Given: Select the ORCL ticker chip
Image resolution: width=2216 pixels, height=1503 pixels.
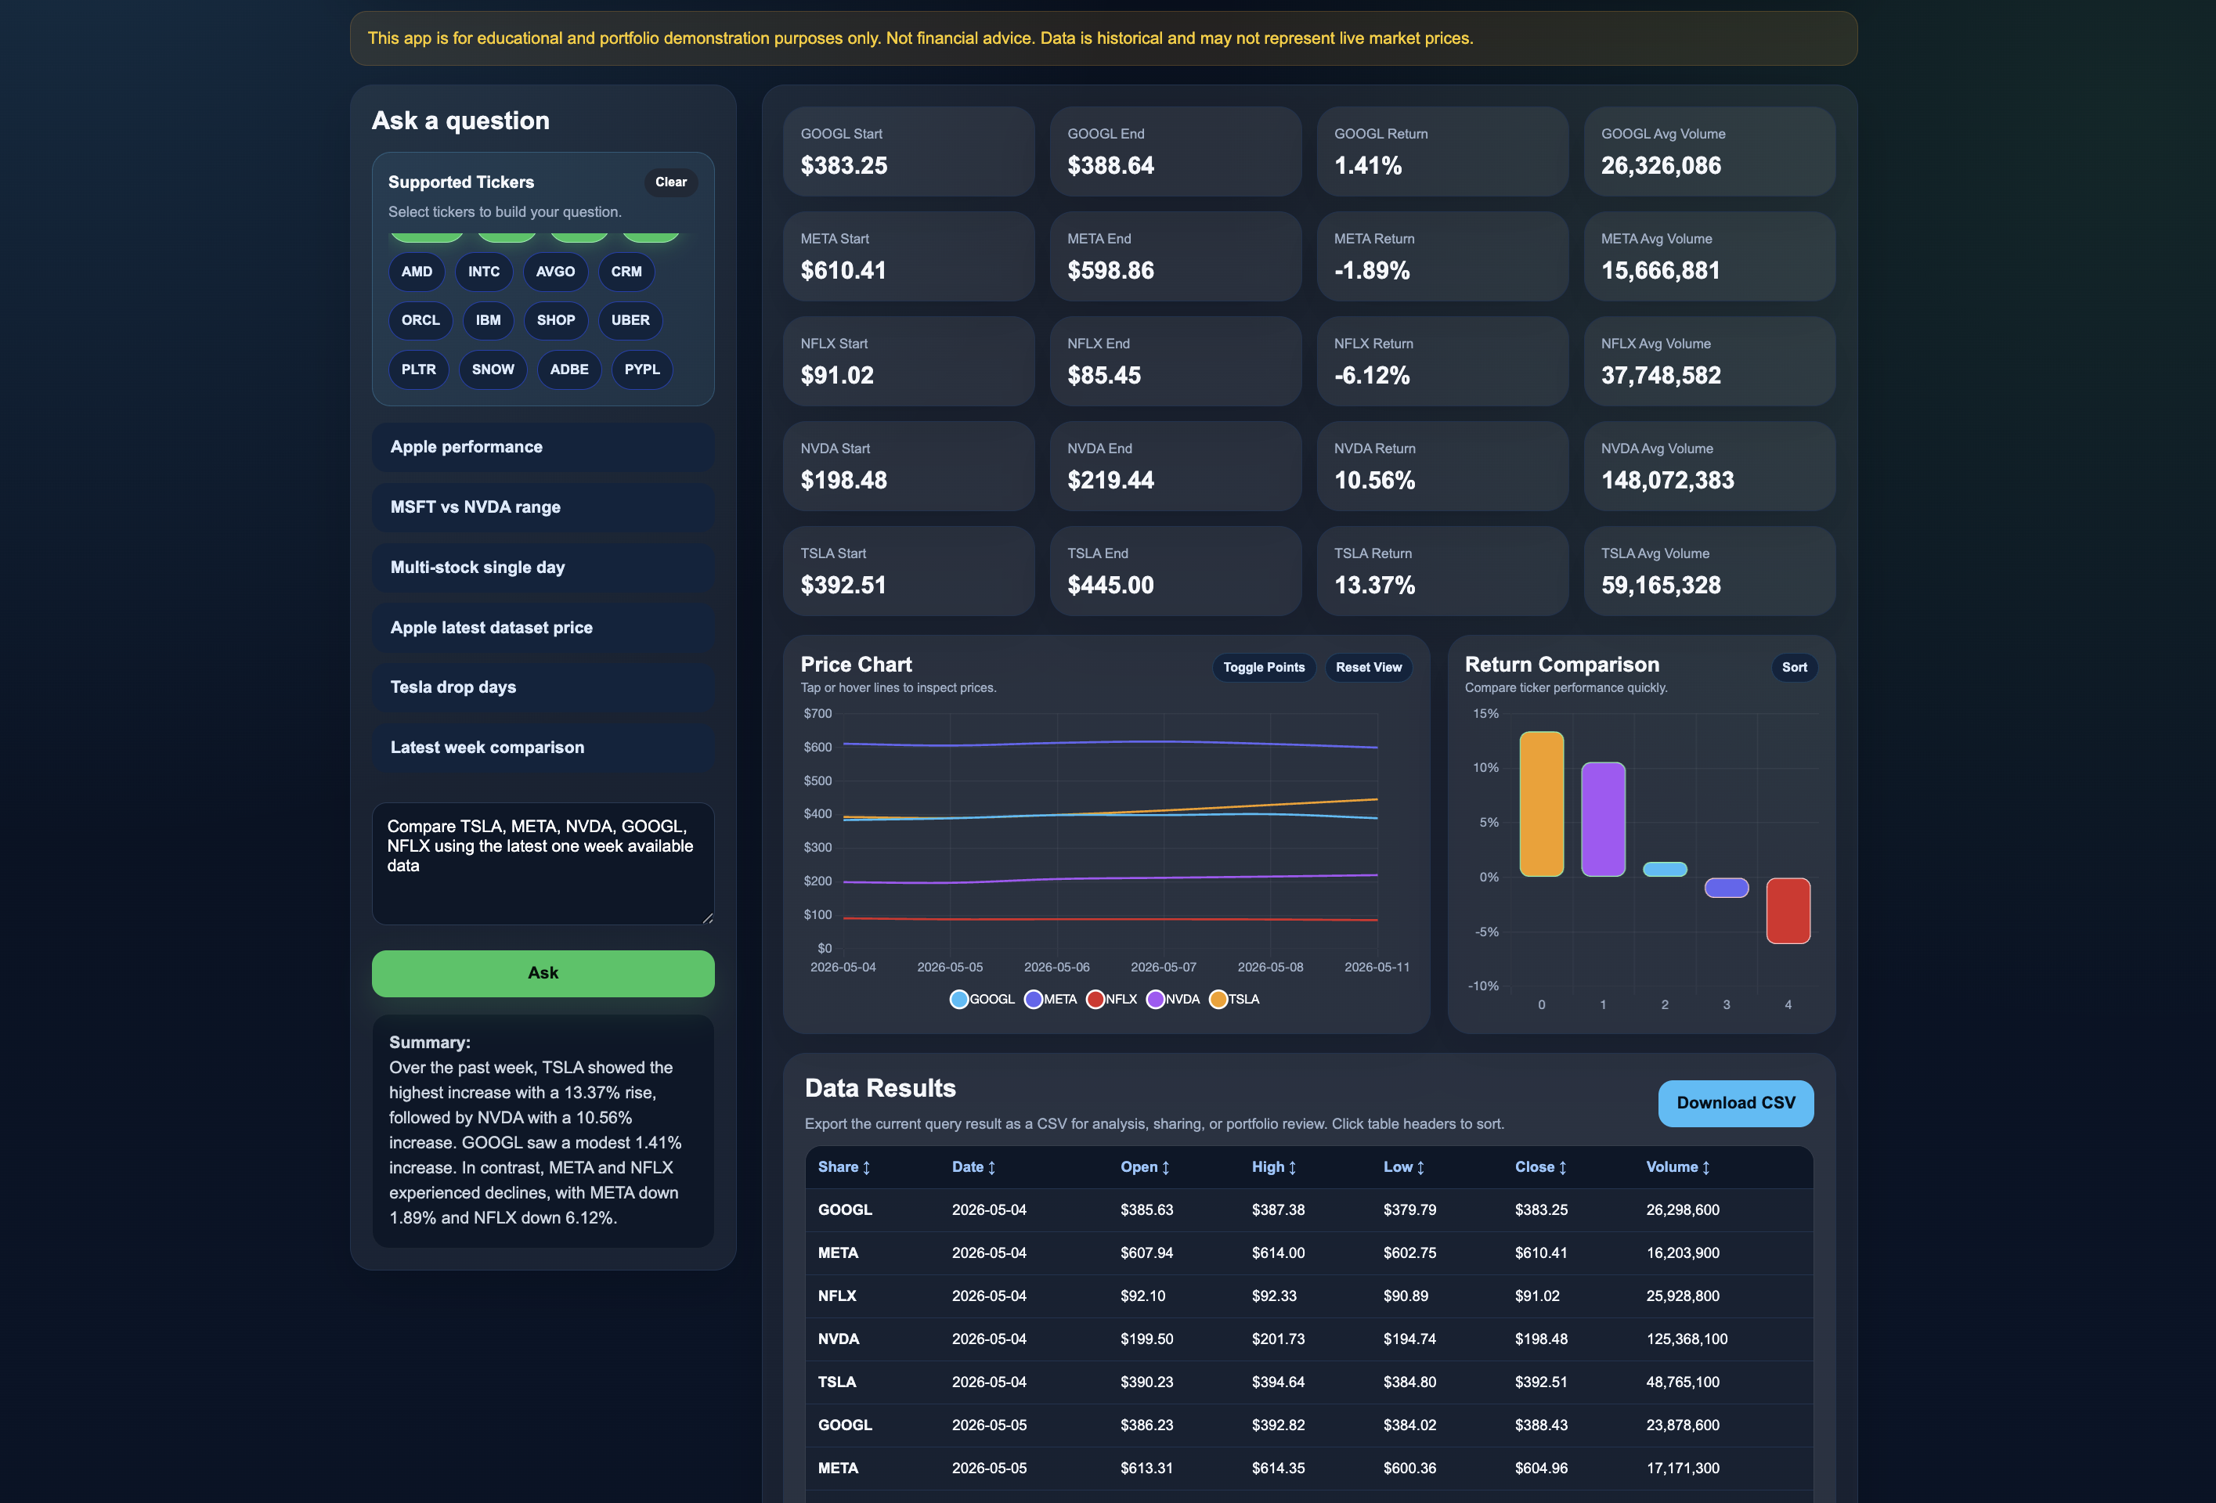Looking at the screenshot, I should [420, 320].
